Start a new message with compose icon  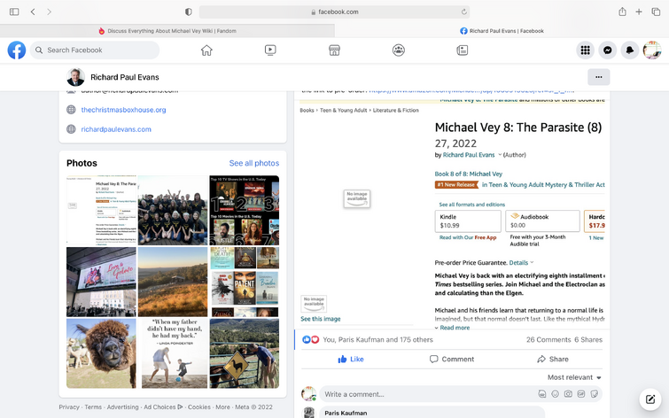pyautogui.click(x=650, y=399)
